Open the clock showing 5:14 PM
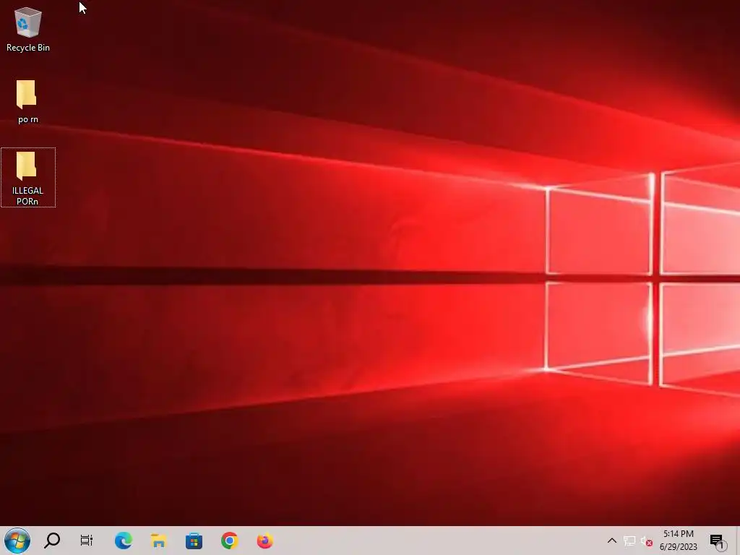This screenshot has width=740, height=555. [x=678, y=534]
